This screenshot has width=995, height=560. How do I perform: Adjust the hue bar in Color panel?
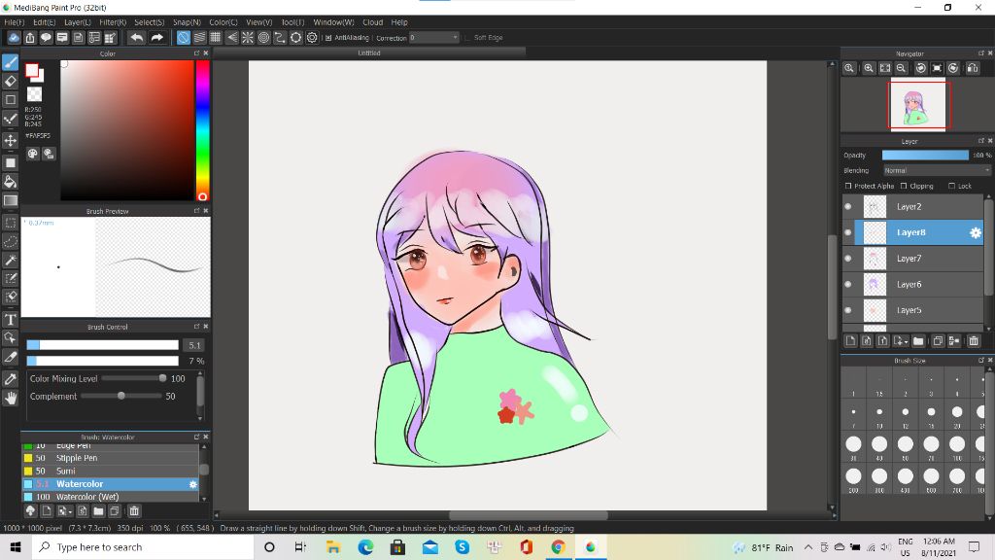[202, 130]
